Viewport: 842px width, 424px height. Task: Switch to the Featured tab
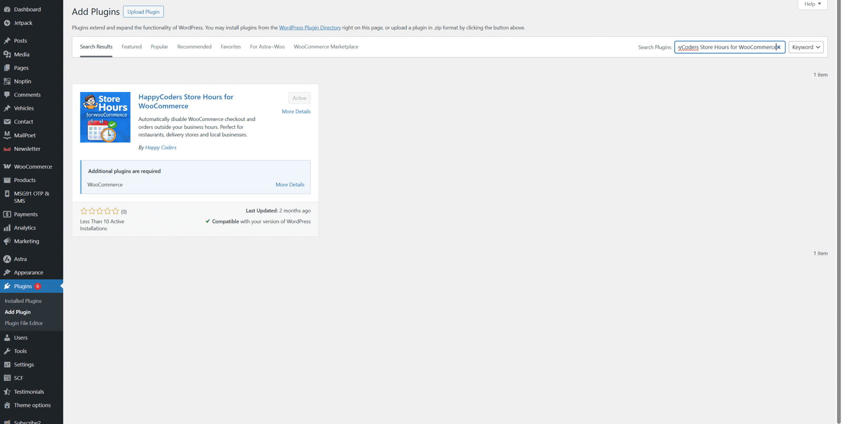coord(132,47)
